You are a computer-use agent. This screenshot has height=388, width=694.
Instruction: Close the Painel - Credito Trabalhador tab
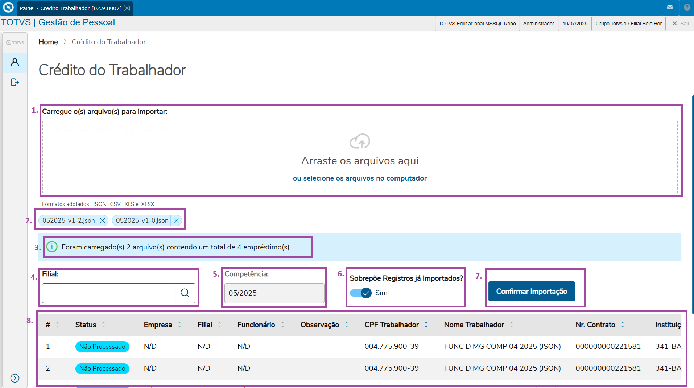tap(127, 8)
